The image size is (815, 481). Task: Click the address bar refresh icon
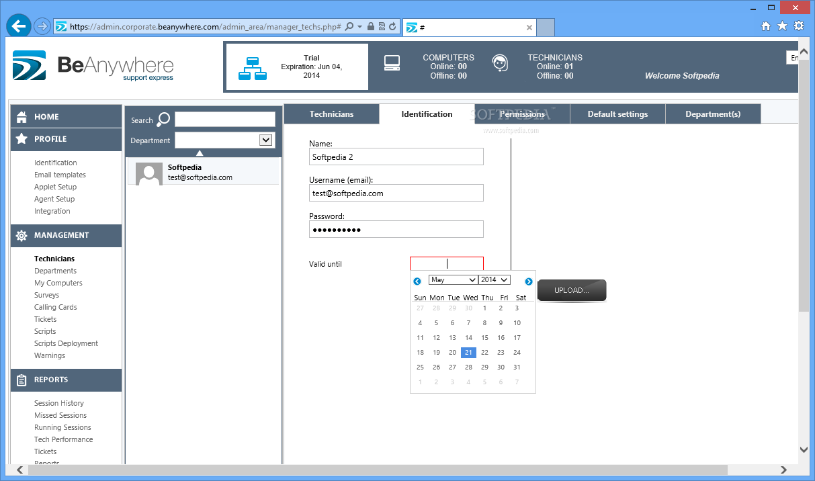(392, 27)
